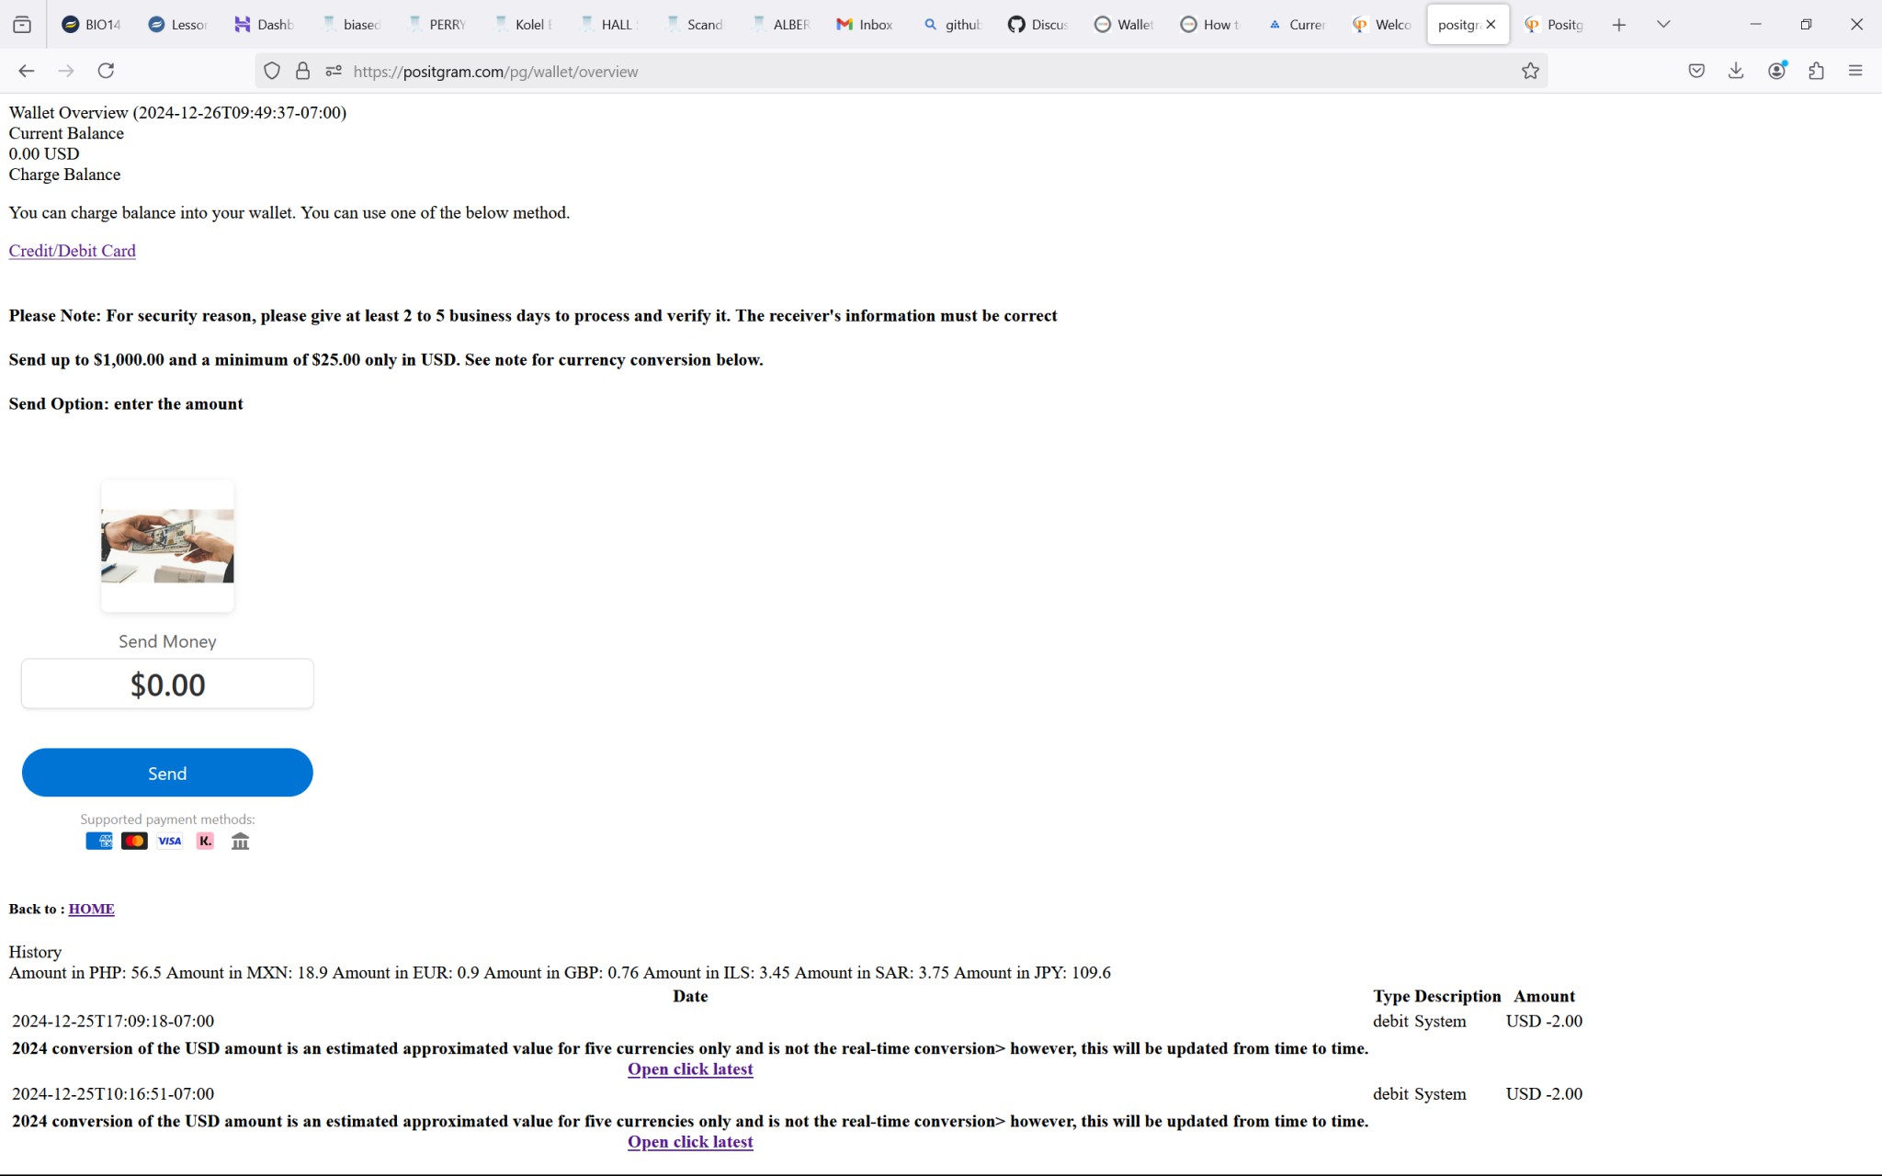
Task: Open the extensions puzzle-piece icon
Action: (x=1816, y=71)
